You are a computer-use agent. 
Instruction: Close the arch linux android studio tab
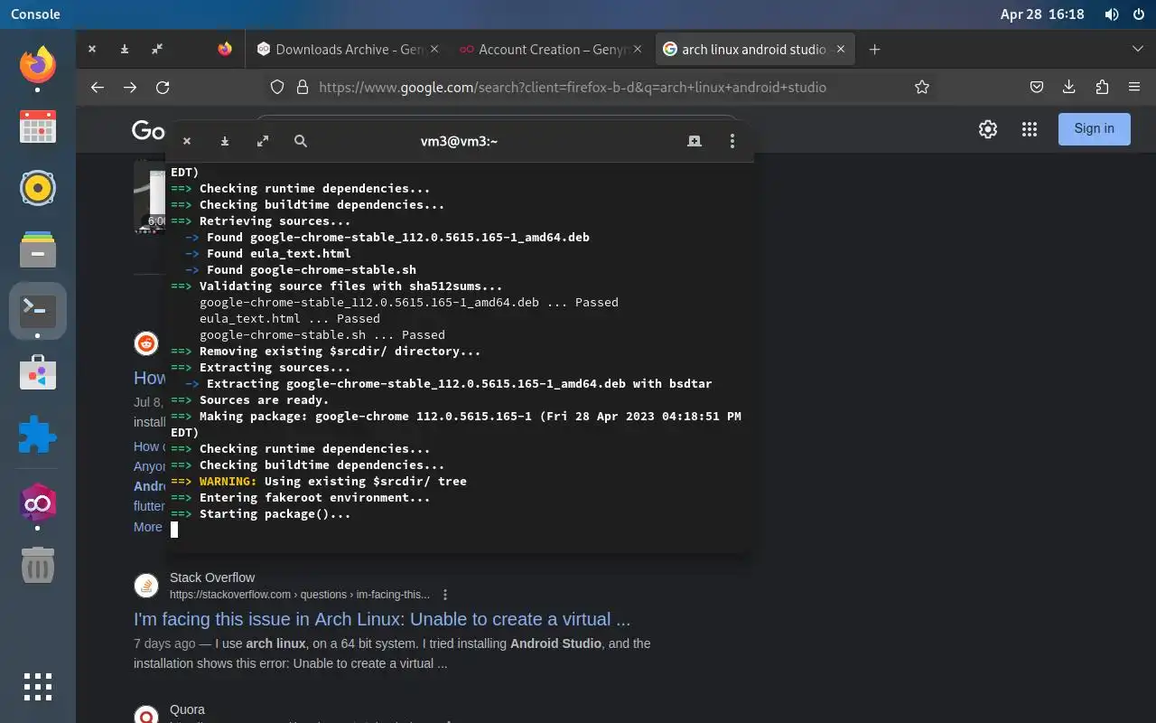point(841,50)
